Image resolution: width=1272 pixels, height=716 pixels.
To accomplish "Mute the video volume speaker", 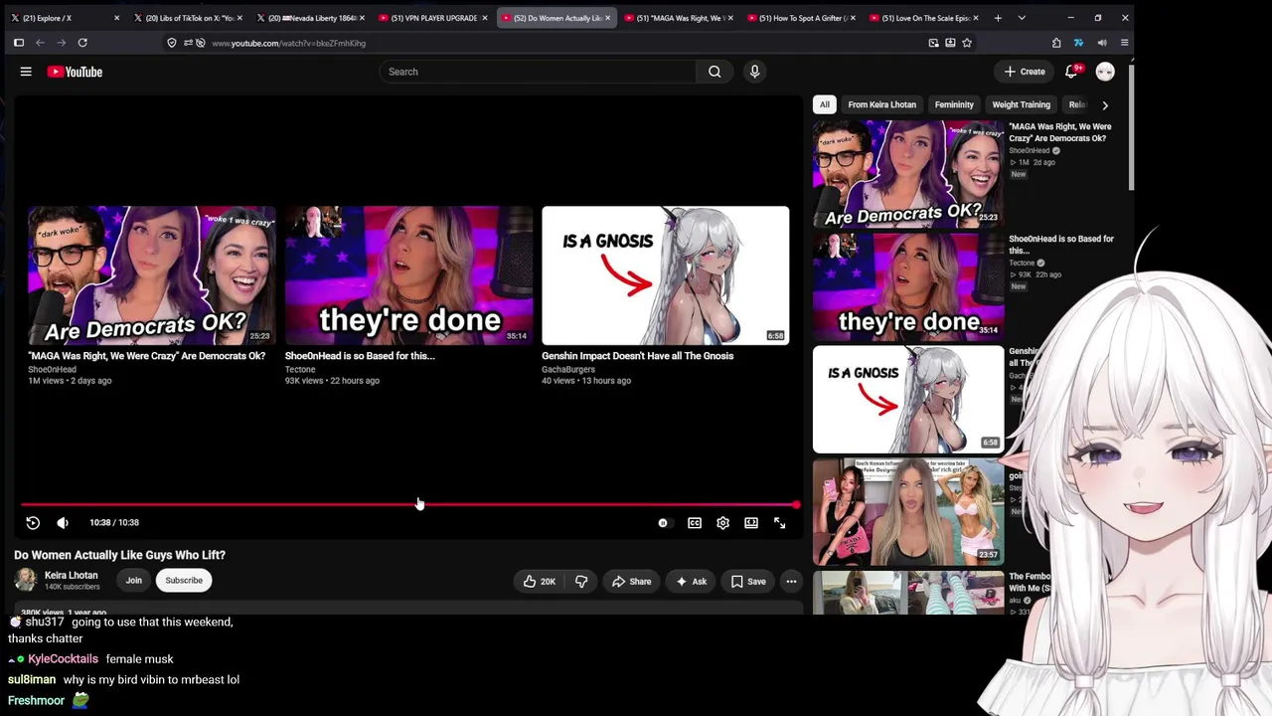I will click(x=63, y=523).
